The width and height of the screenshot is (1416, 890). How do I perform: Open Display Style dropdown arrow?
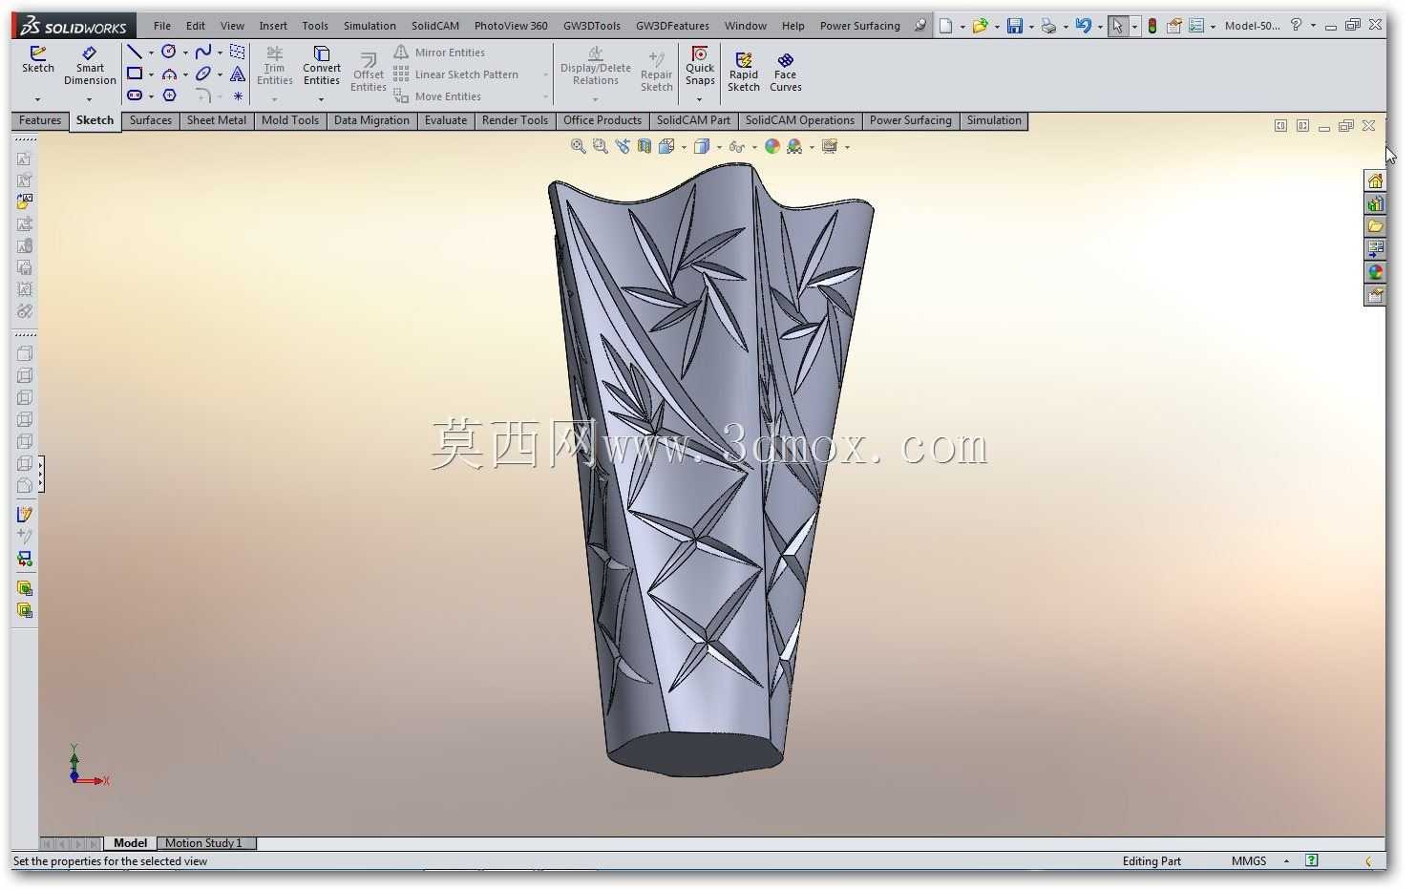[719, 147]
